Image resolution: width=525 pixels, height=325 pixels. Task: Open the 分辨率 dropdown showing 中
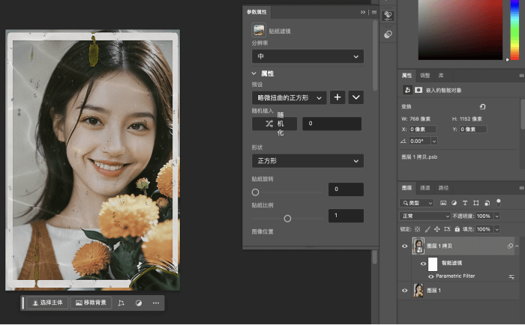pyautogui.click(x=307, y=56)
